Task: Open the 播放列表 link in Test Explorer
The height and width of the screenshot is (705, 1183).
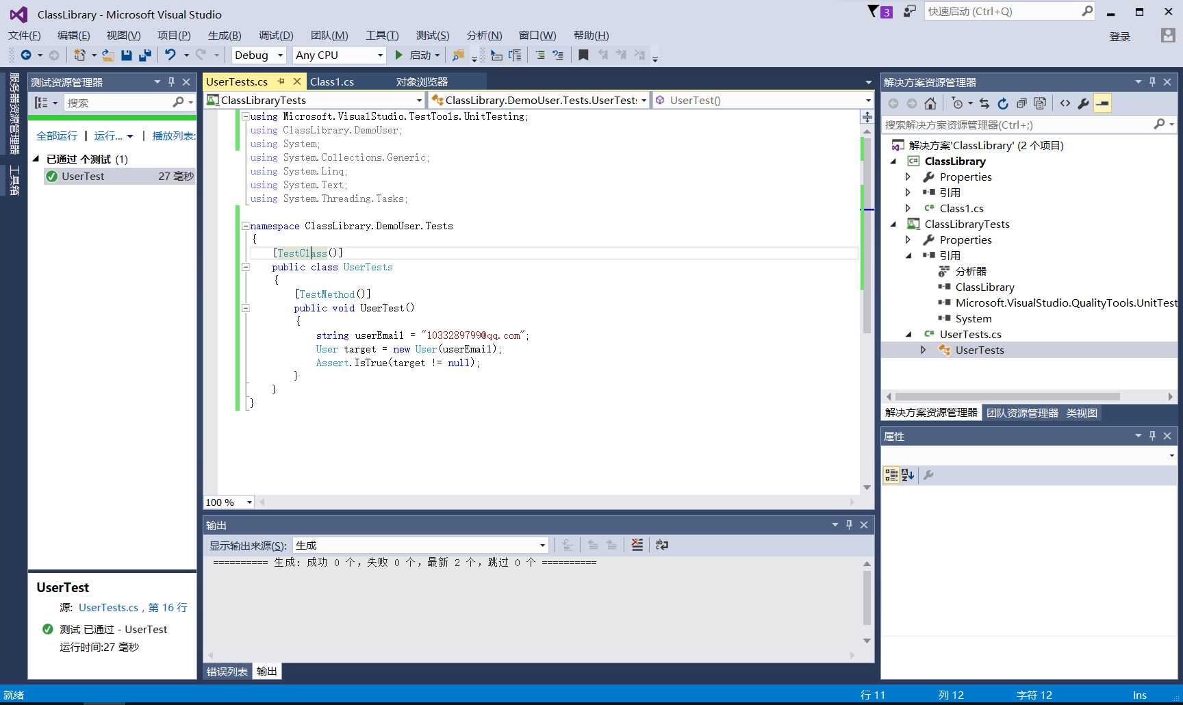Action: [173, 136]
